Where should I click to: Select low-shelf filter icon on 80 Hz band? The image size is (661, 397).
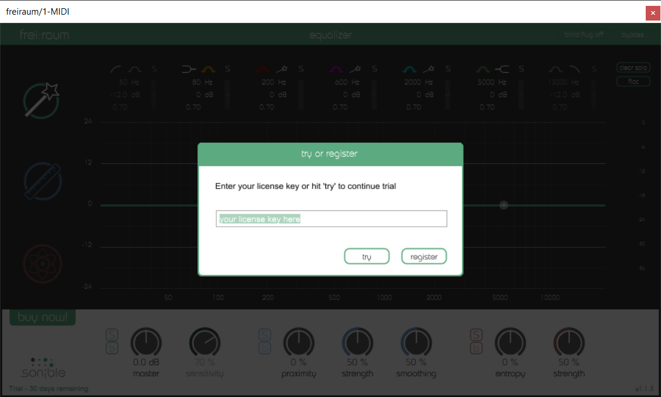pyautogui.click(x=189, y=69)
